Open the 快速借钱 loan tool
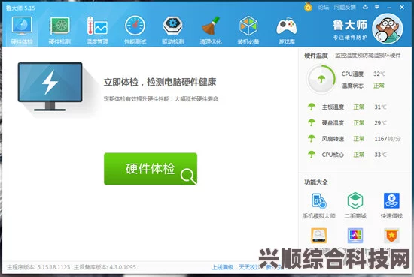414x277 pixels. pyautogui.click(x=391, y=206)
